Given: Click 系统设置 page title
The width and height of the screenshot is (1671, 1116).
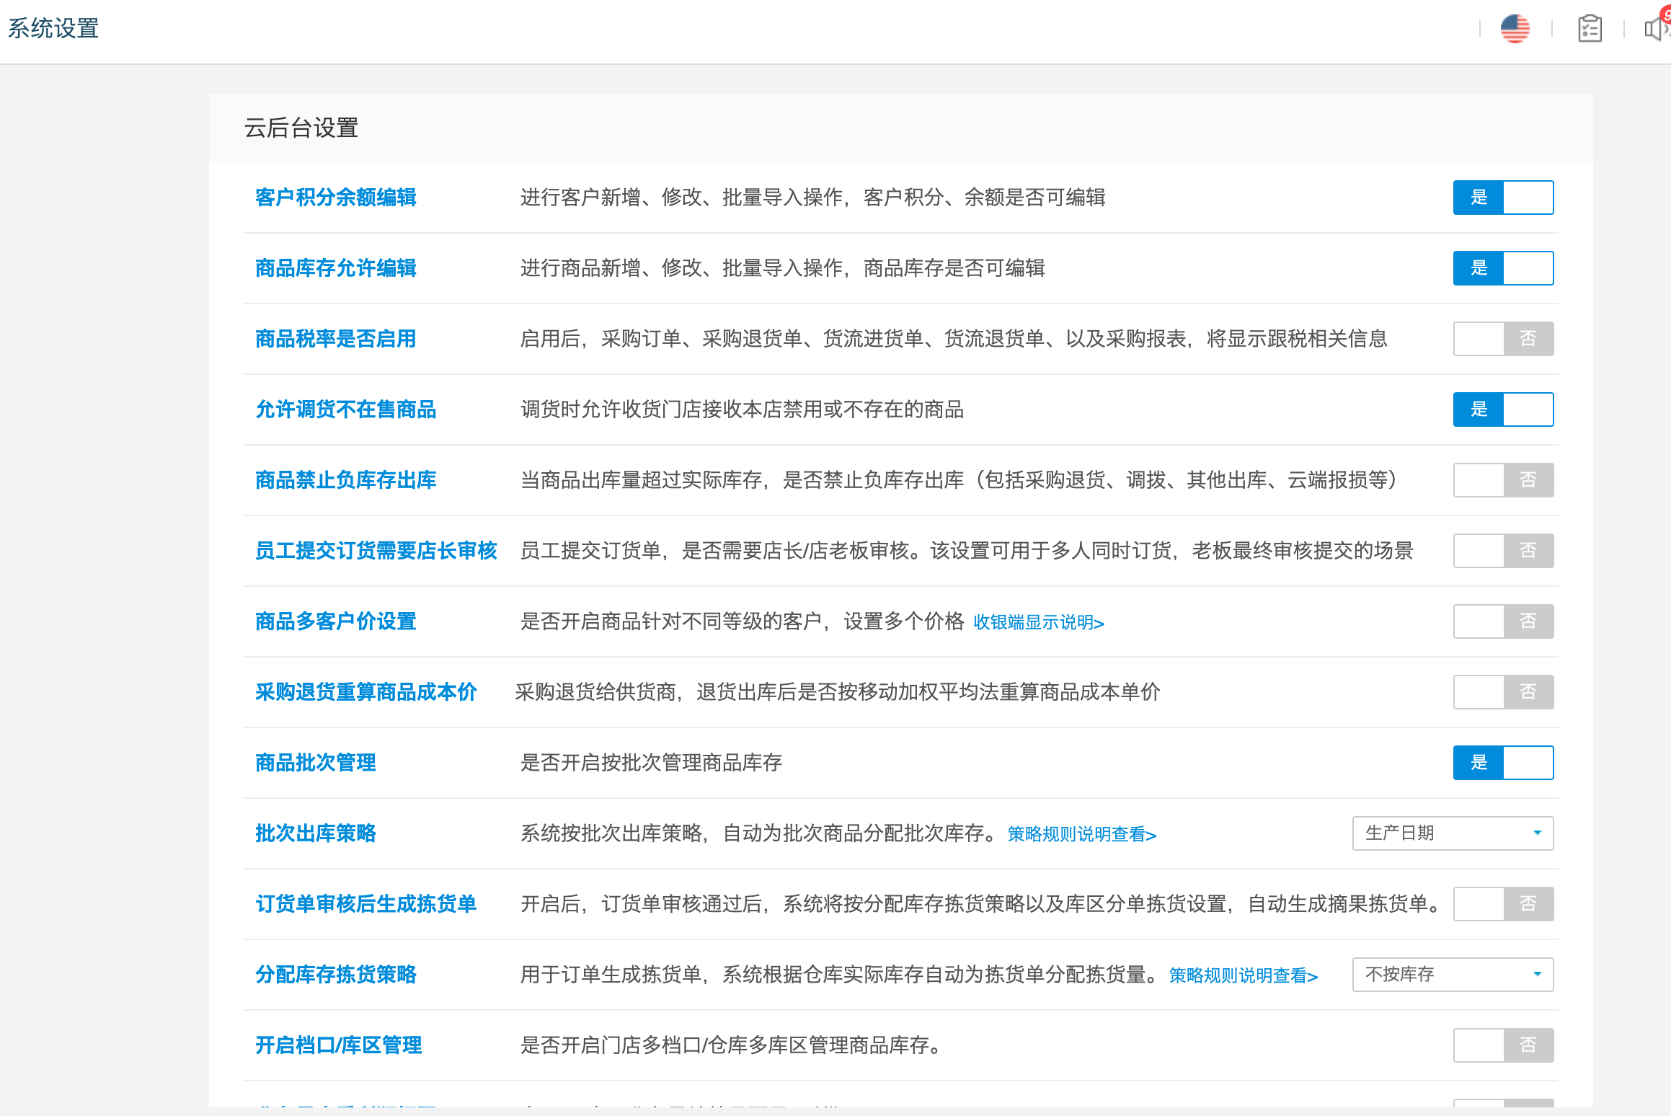Looking at the screenshot, I should 53,29.
